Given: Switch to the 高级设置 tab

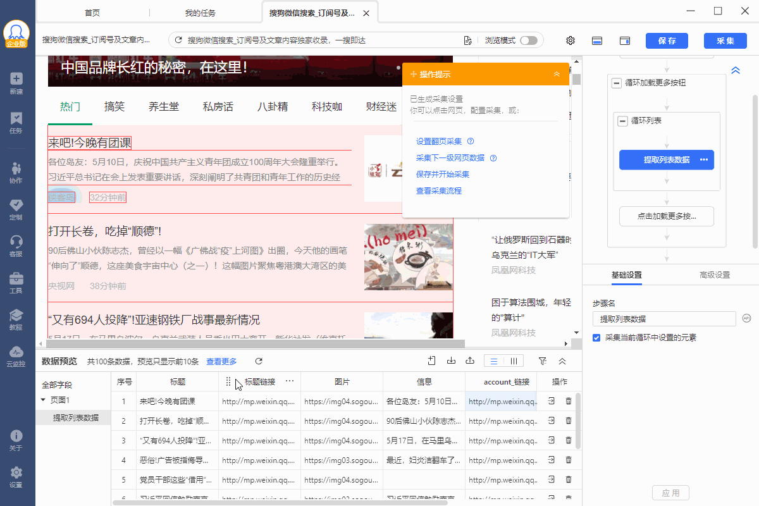Looking at the screenshot, I should click(x=715, y=275).
